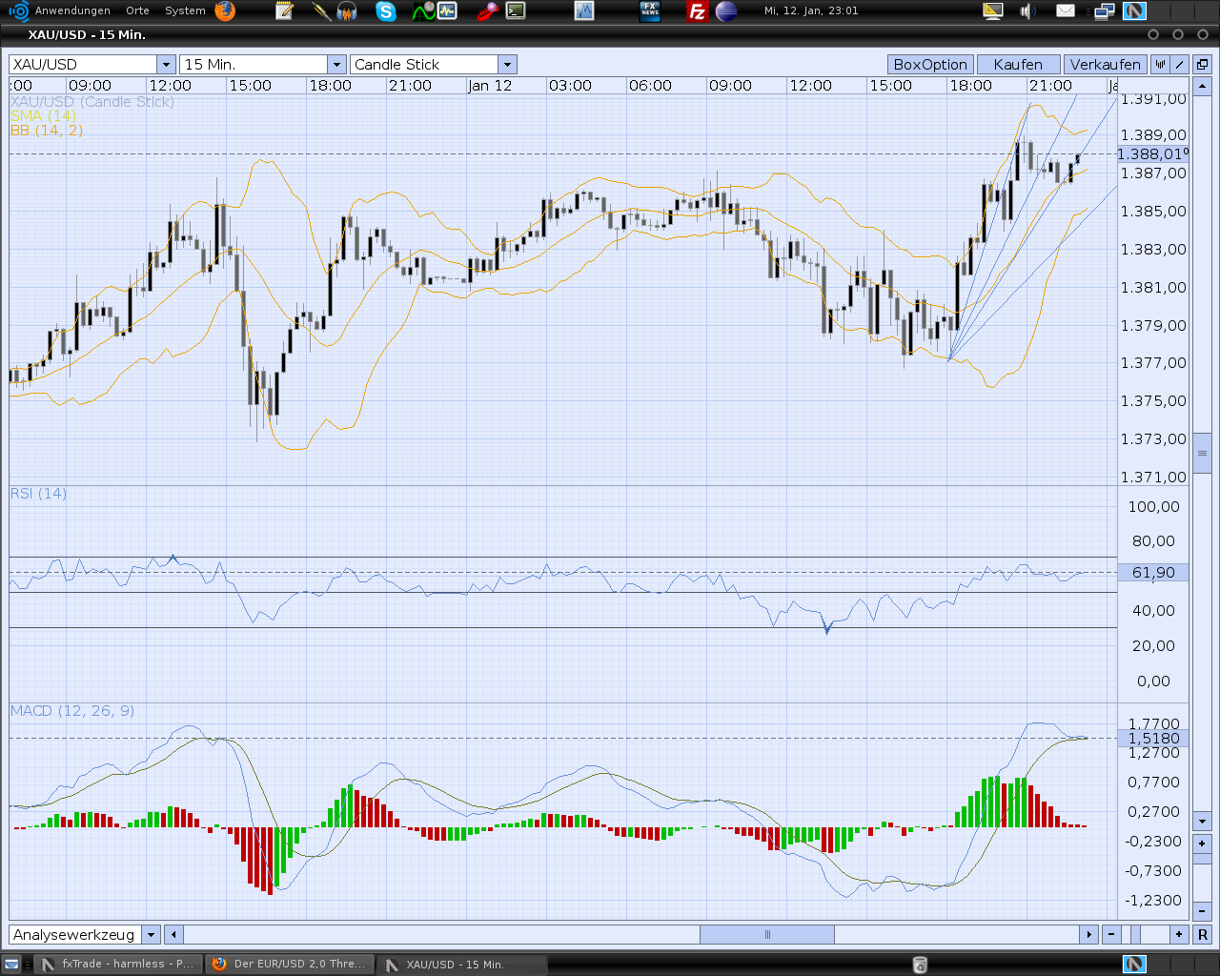Expand the Analysewerkzeug dropdown

[152, 934]
